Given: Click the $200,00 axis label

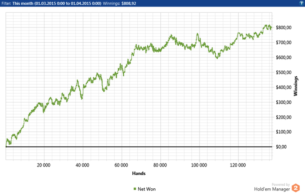Looking at the screenshot, I should 284,117.
